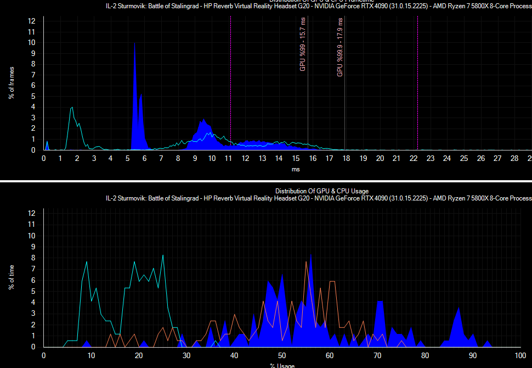Click the cyan usage peak near 9%
The height and width of the screenshot is (368, 532).
point(87,263)
